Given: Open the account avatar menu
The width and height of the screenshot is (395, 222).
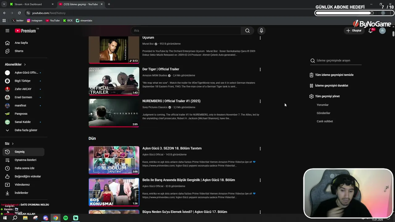Looking at the screenshot, I should [382, 31].
